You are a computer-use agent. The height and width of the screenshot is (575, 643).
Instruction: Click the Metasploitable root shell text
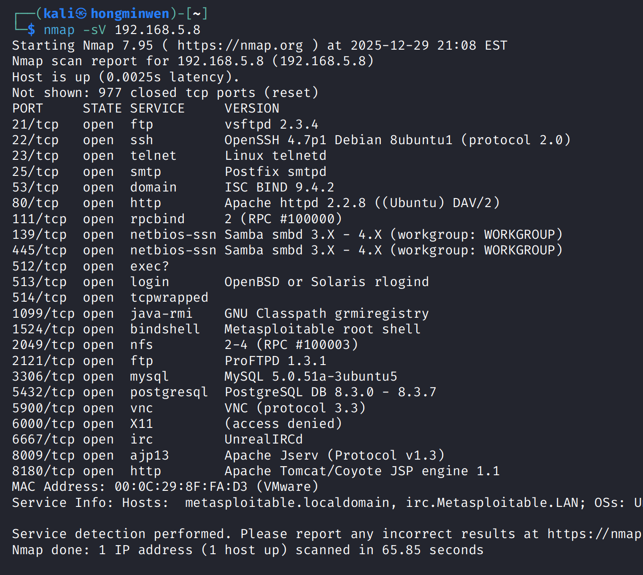pyautogui.click(x=322, y=329)
